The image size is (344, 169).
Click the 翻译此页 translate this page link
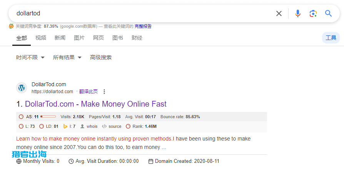[89, 92]
